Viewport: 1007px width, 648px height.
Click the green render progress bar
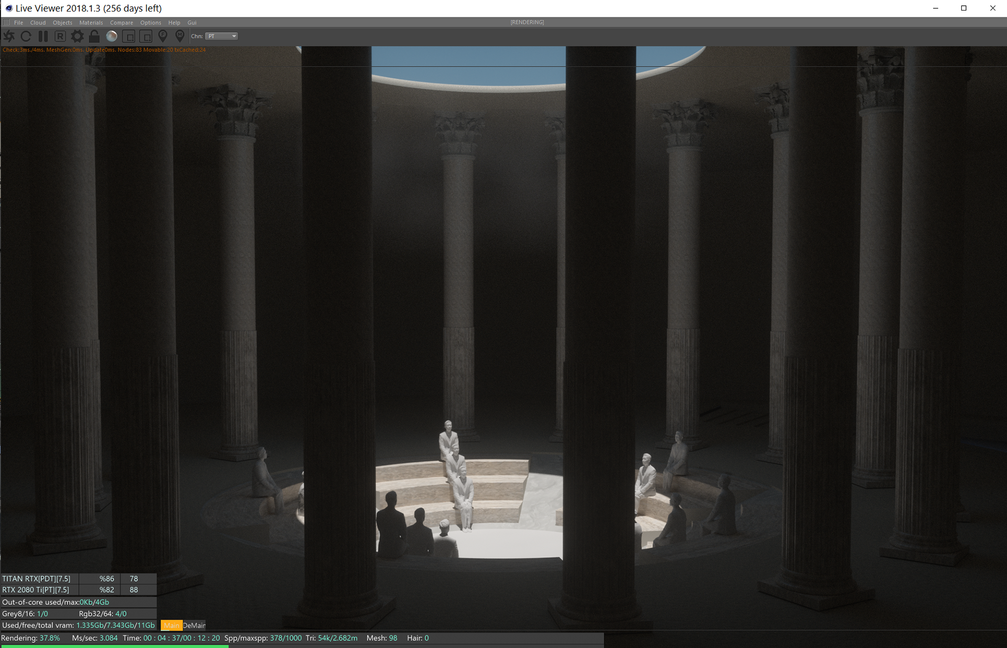(114, 646)
